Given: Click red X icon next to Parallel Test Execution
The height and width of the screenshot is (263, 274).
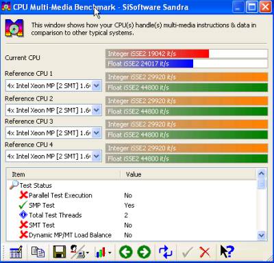Looking at the screenshot, I should point(23,195).
